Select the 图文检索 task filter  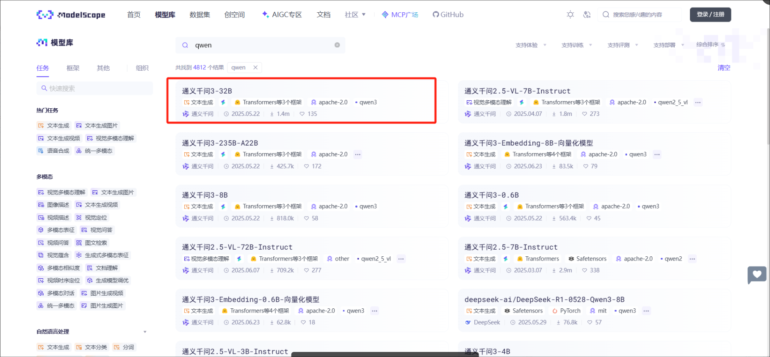click(x=91, y=243)
